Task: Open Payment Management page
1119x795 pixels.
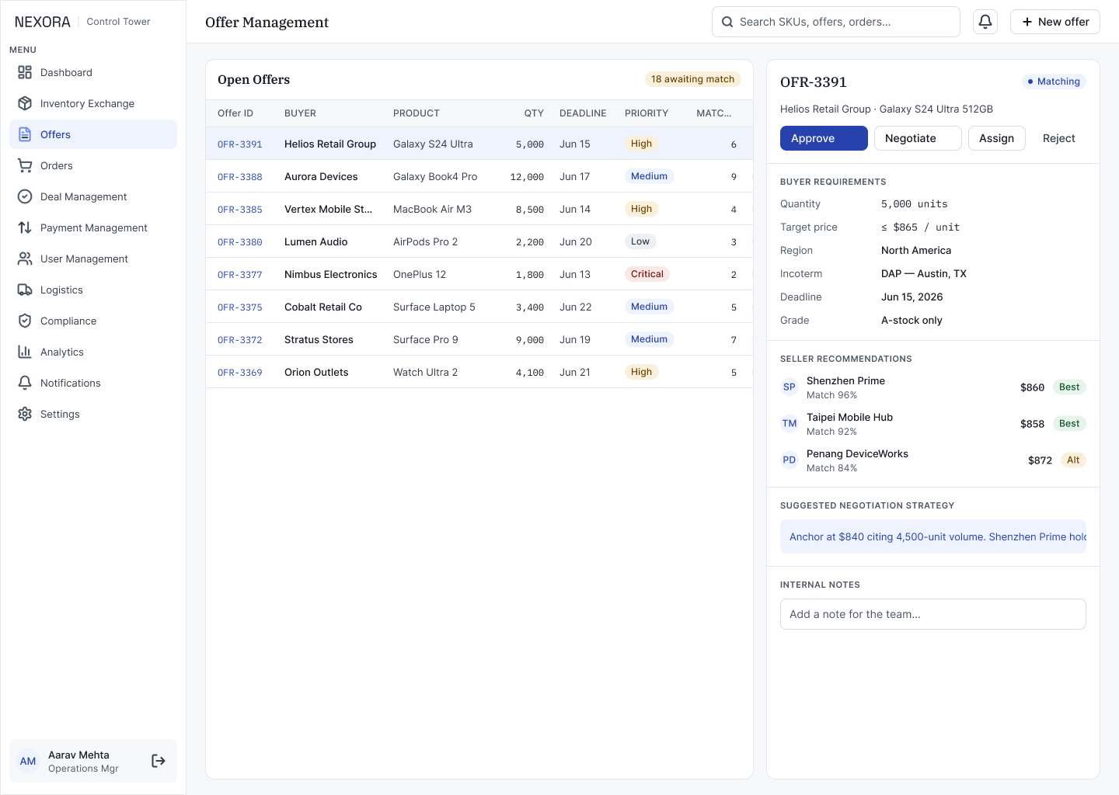Action: pyautogui.click(x=93, y=227)
